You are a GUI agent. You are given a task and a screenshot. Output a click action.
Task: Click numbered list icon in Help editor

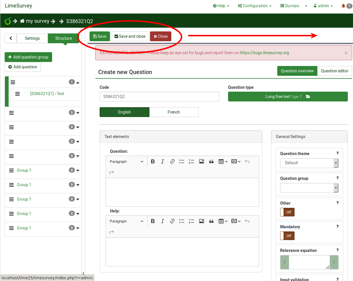coord(191,221)
